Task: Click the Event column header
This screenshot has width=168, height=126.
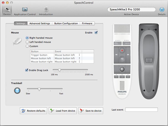Action: [x=68, y=52]
